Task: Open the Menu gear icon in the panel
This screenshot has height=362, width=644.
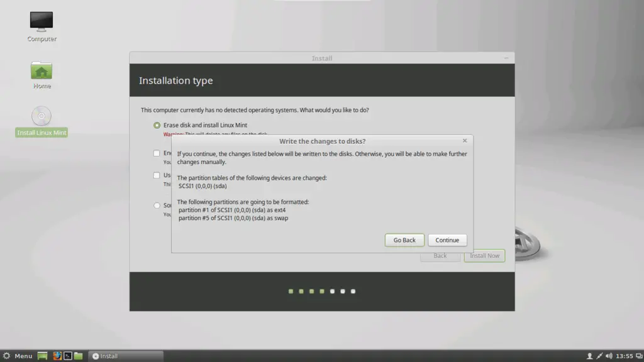Action: (6, 356)
